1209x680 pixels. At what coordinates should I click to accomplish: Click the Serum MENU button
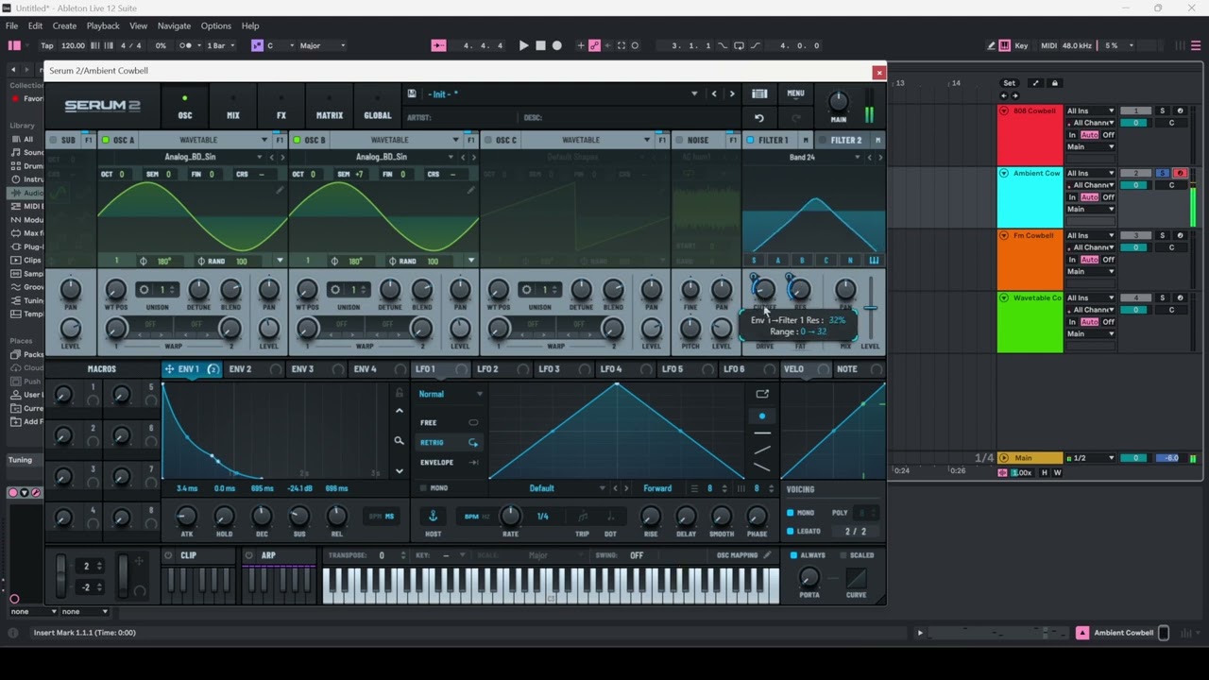click(x=795, y=93)
